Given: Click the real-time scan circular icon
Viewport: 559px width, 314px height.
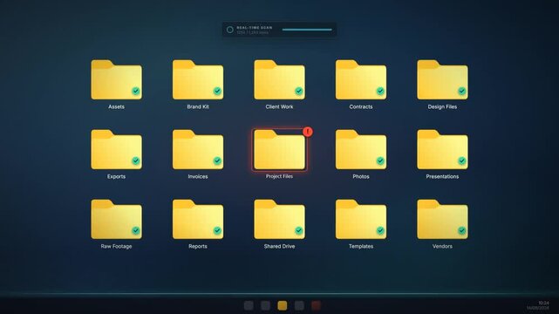Looking at the screenshot, I should coord(230,30).
